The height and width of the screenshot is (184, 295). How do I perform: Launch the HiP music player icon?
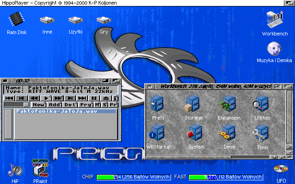(x=15, y=170)
